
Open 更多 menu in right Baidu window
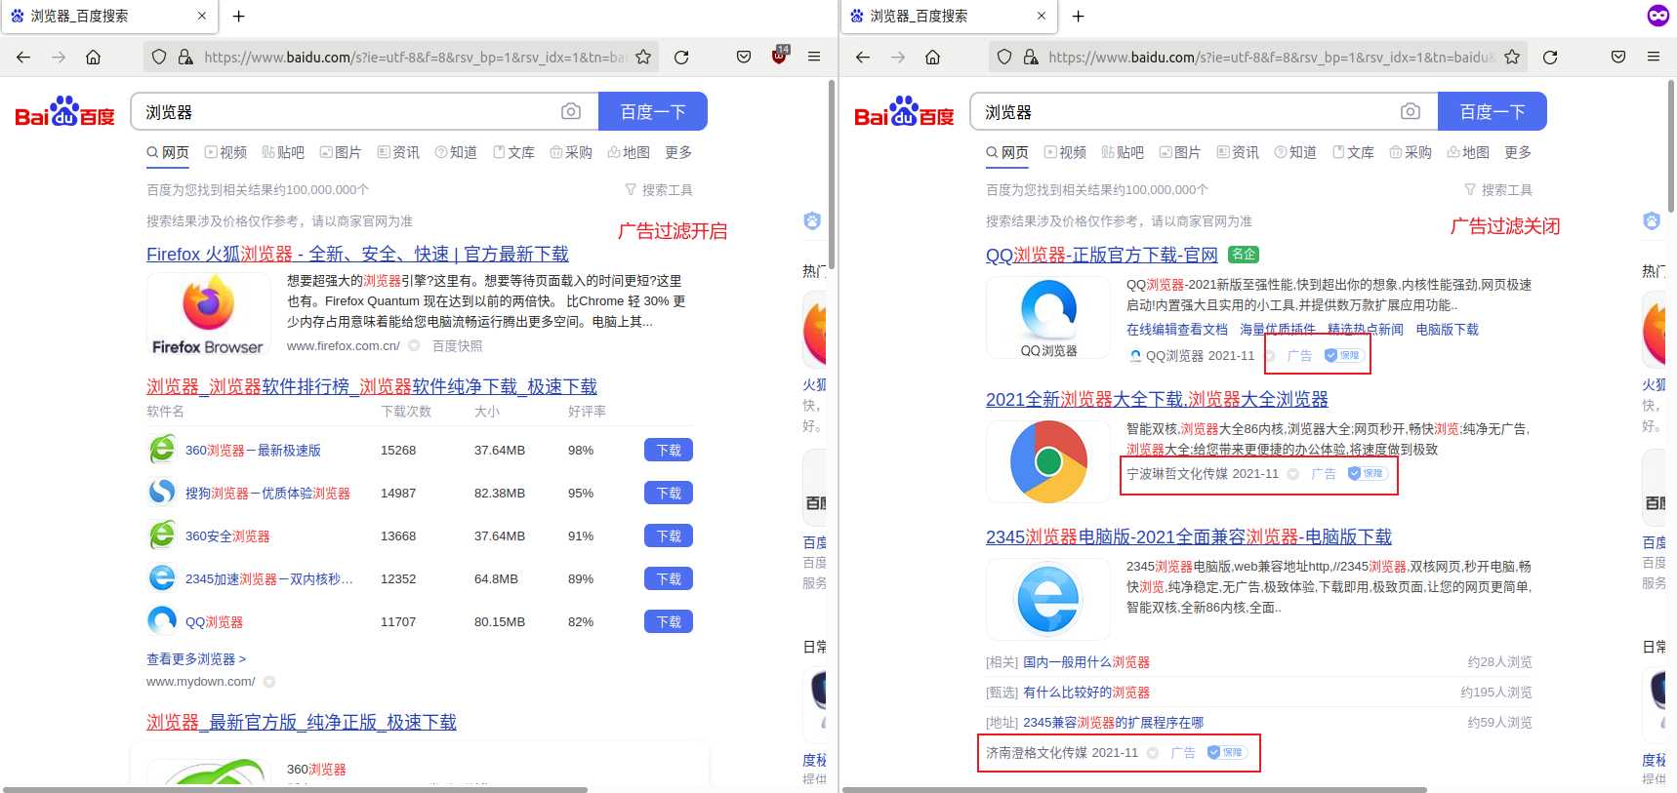[x=1518, y=152]
